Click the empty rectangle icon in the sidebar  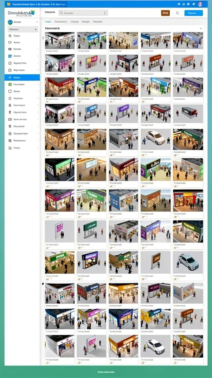click(10, 92)
